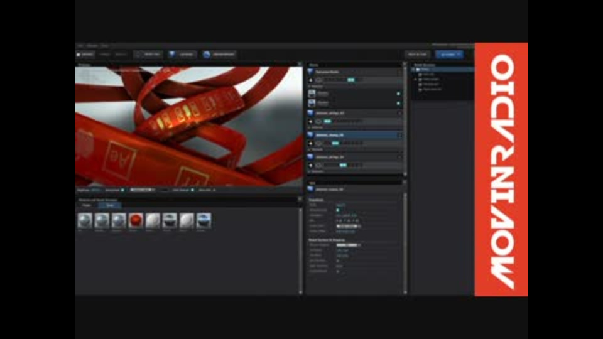Toggle the checkbox for the lower material row
The height and width of the screenshot is (339, 603).
(398, 103)
